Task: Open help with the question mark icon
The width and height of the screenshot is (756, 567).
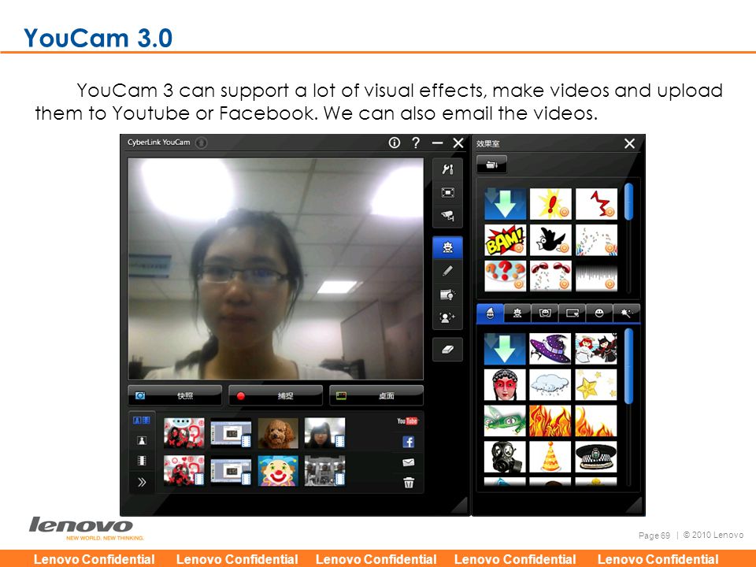Action: [416, 143]
